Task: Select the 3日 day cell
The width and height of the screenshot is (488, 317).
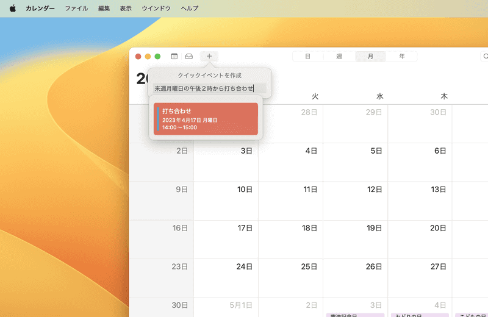Action: [x=226, y=162]
